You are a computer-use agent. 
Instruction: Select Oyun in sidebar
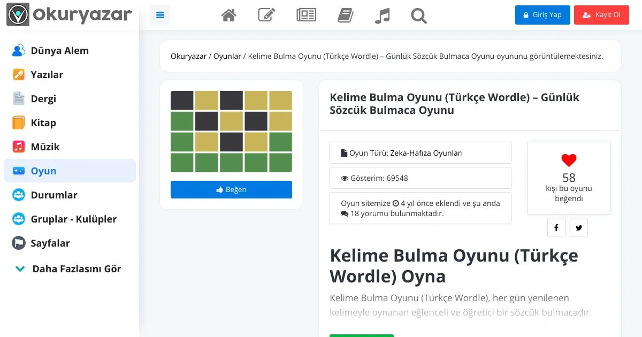(70, 171)
